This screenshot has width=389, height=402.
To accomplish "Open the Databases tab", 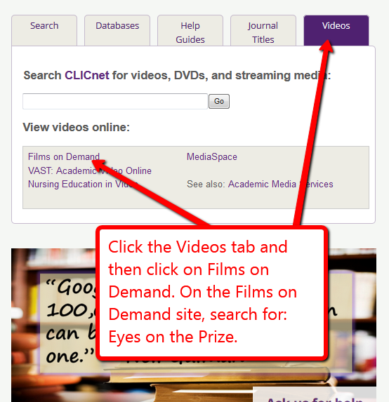I will pyautogui.click(x=117, y=30).
